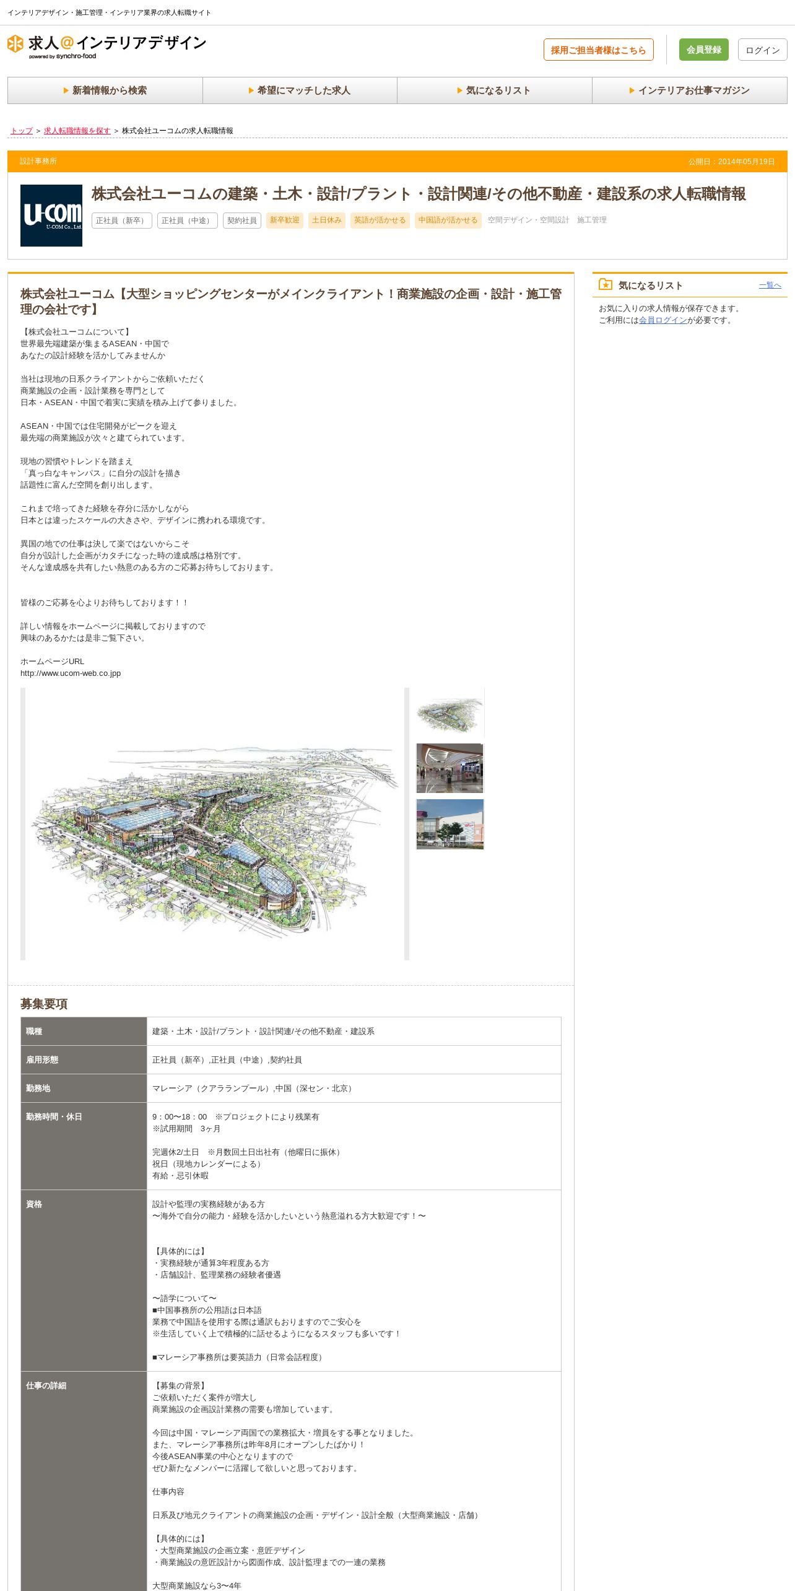Select the mall interior photo thumbnail

(x=450, y=768)
